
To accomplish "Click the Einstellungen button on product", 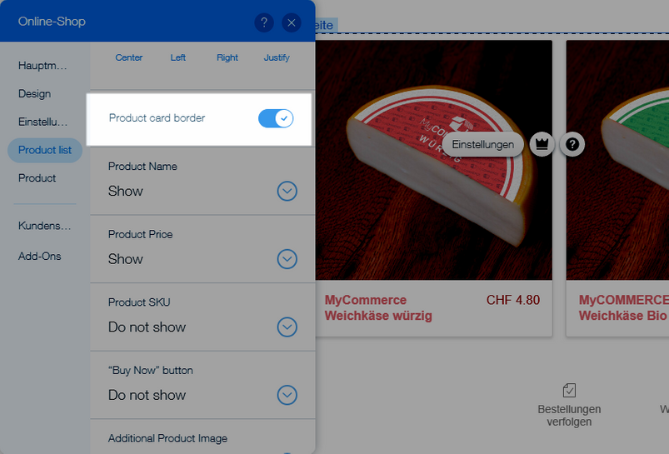I will point(483,145).
